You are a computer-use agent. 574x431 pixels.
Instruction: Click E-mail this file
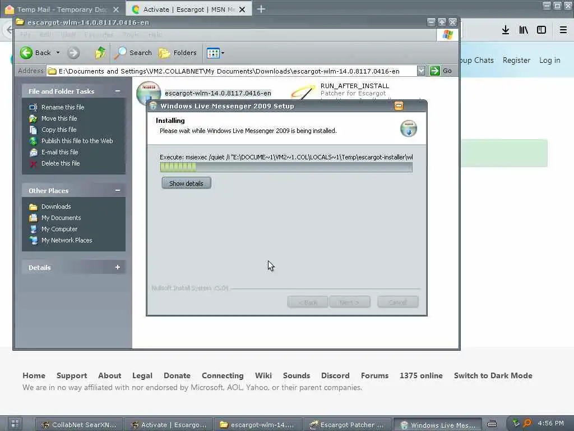(x=59, y=152)
